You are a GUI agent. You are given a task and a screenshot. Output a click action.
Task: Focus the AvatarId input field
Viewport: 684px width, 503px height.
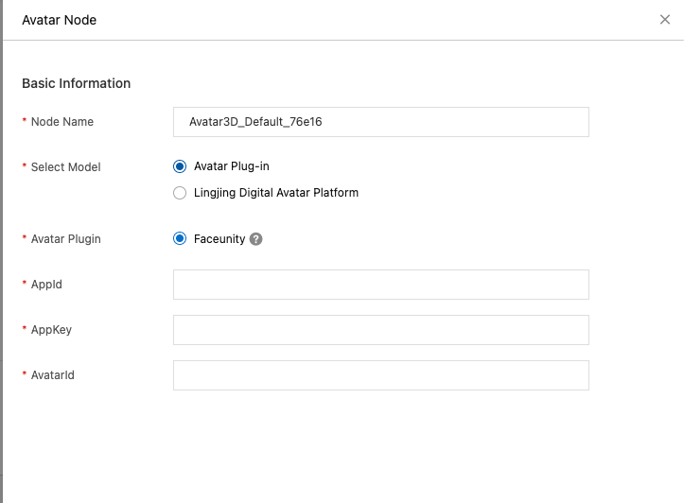click(x=380, y=375)
